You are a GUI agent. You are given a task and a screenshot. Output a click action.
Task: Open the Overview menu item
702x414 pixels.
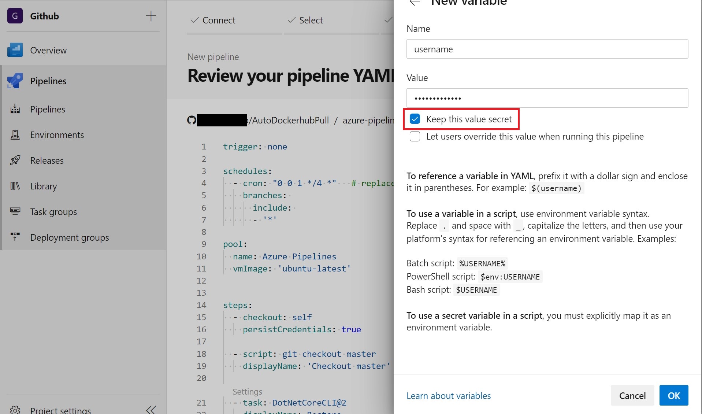pos(48,50)
